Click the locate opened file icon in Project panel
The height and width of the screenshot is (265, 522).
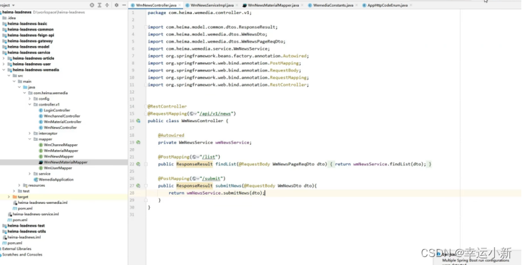click(x=92, y=5)
